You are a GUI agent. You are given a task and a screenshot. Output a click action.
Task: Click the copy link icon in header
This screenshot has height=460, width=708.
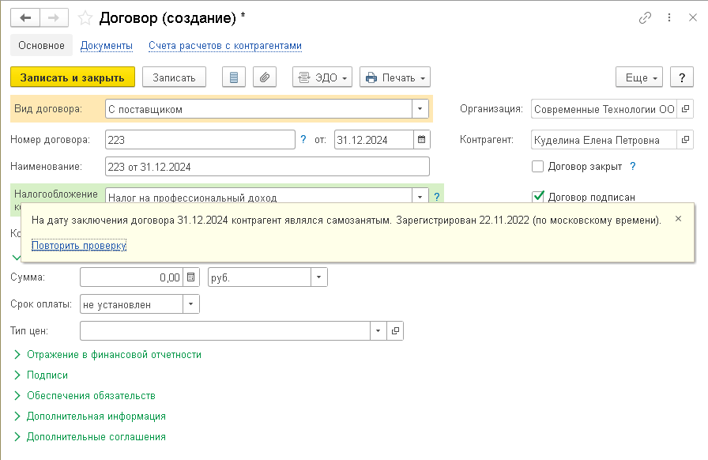[x=646, y=17]
